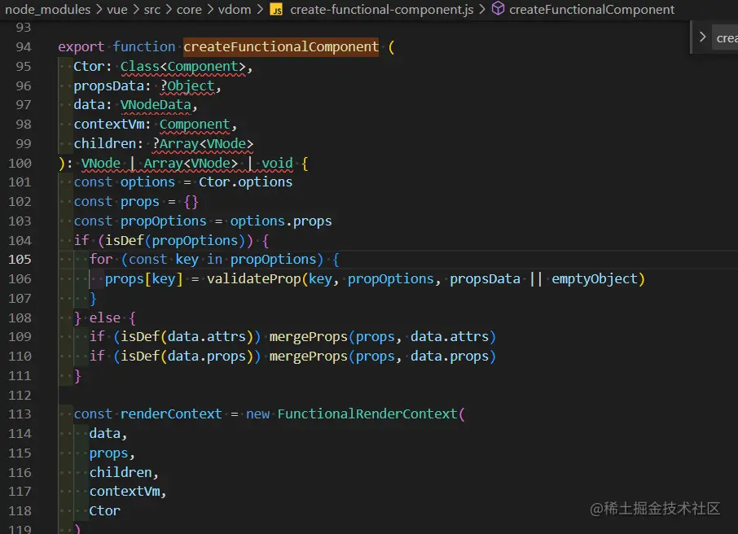The height and width of the screenshot is (534, 738).
Task: Click FunctionalRenderContext constructor name
Action: [367, 414]
